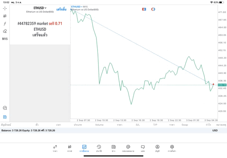
Task: Sort positions by Swap column header
Action: tap(184, 125)
